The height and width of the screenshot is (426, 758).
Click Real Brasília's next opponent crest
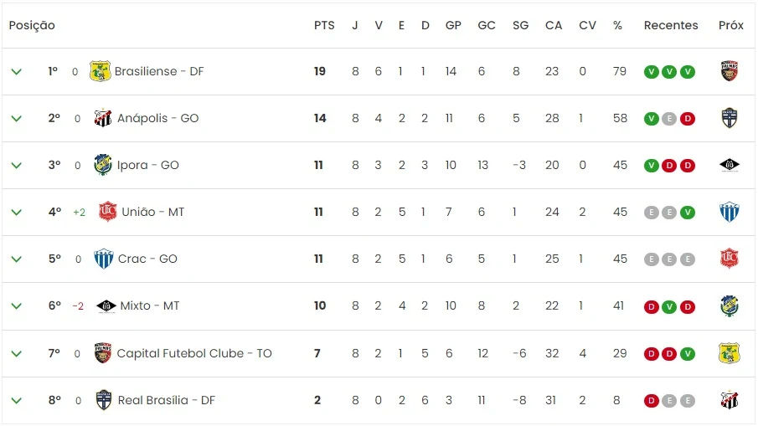pyautogui.click(x=729, y=400)
